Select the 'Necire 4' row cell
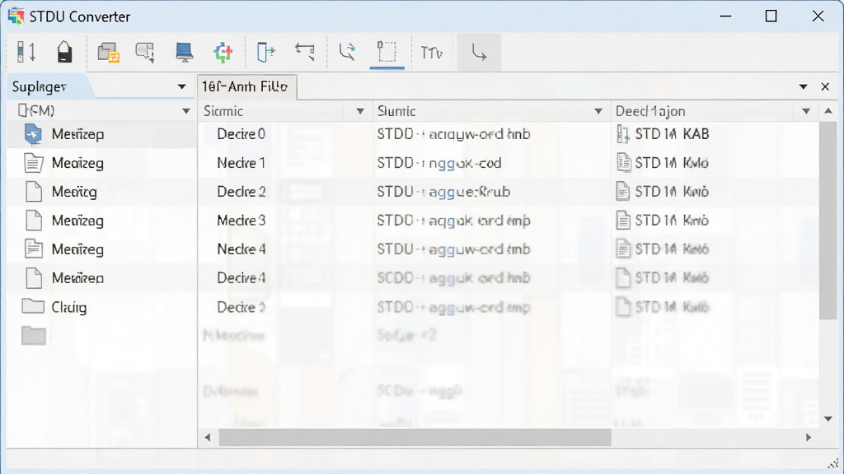Screen dimensions: 844x474 pyautogui.click(x=241, y=249)
